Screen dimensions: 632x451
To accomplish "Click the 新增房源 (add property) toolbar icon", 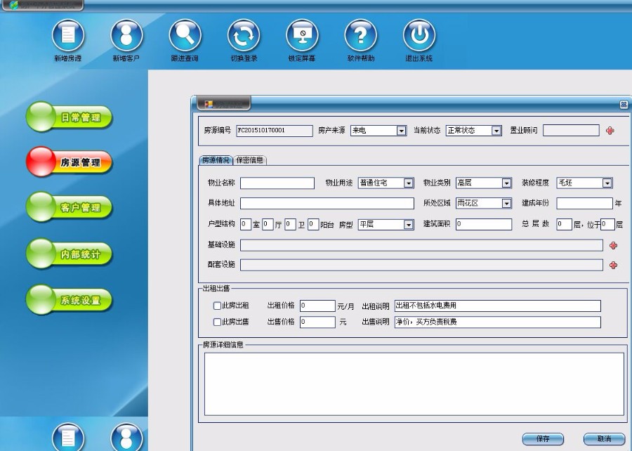I will [68, 35].
